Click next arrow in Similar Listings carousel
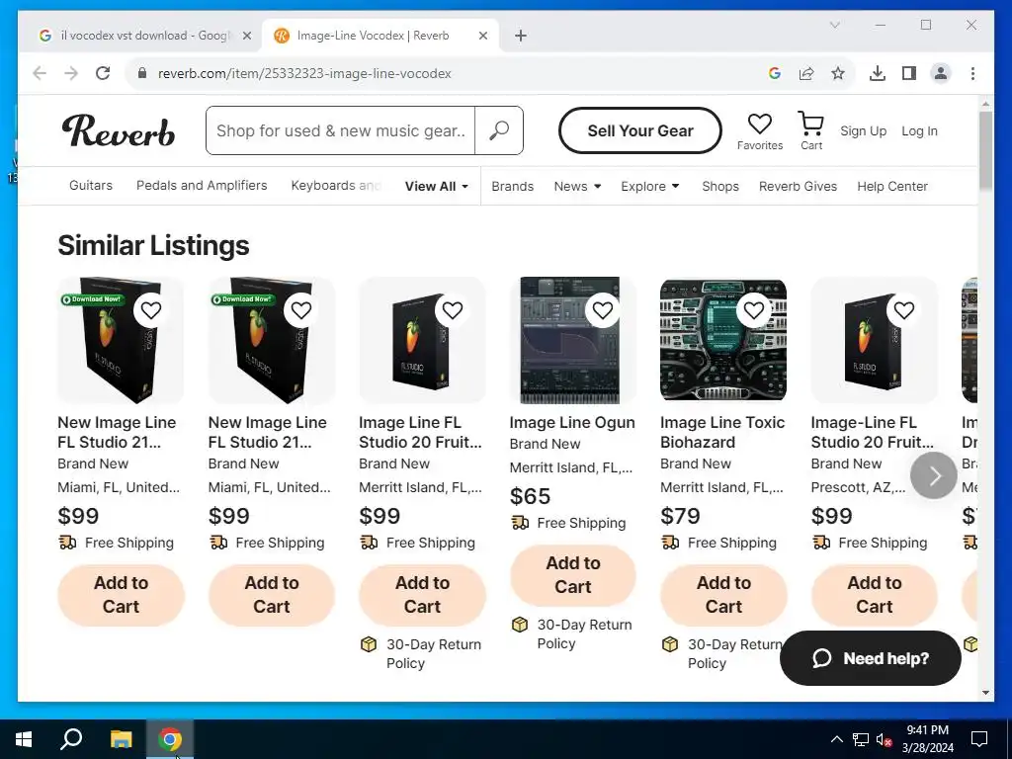1012x759 pixels. click(x=934, y=475)
